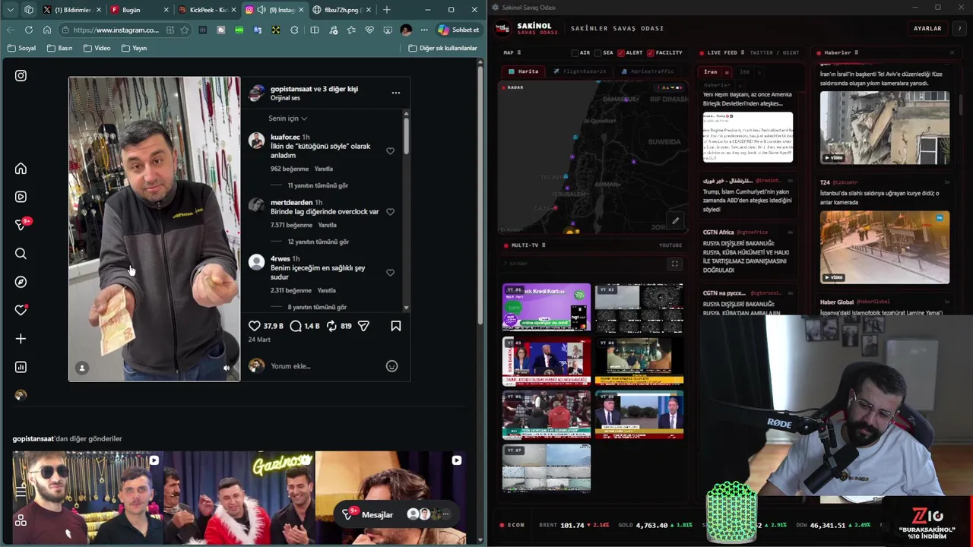This screenshot has width=973, height=547.
Task: Open the dashboard chart icon in sidebar
Action: (x=21, y=367)
